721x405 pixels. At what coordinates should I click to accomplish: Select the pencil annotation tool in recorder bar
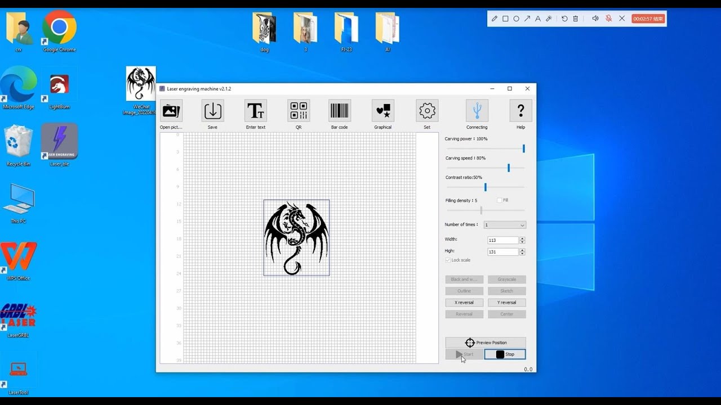click(x=495, y=19)
